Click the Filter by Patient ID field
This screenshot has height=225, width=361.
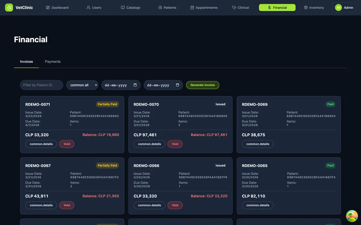click(42, 85)
